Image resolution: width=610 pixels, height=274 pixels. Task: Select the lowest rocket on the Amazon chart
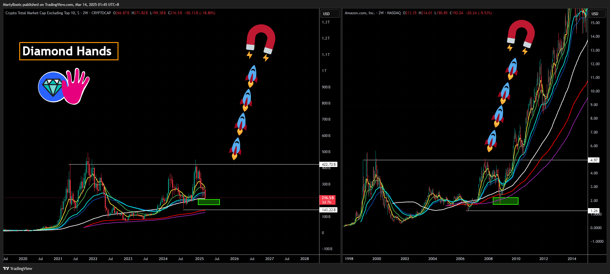point(491,141)
